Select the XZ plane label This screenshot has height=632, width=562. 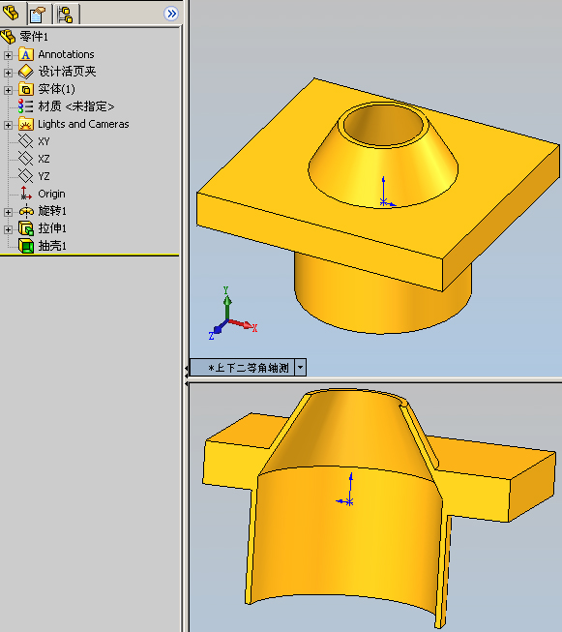[44, 159]
